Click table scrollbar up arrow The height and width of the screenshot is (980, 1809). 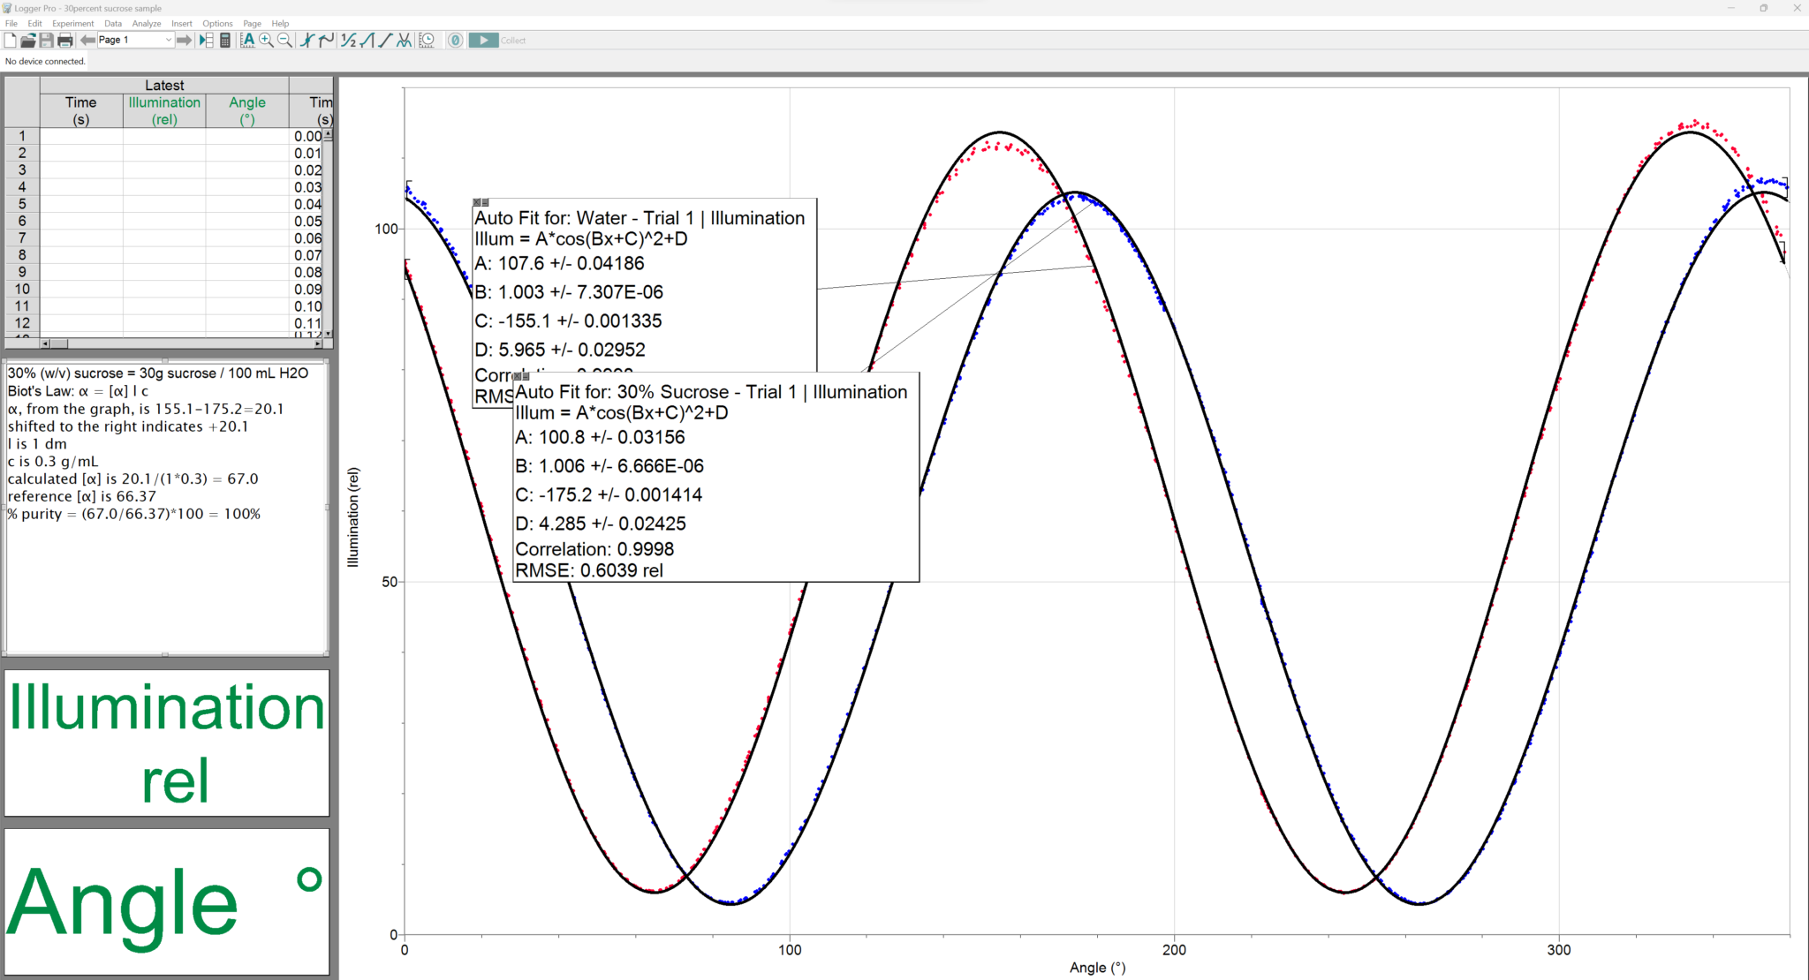(329, 134)
